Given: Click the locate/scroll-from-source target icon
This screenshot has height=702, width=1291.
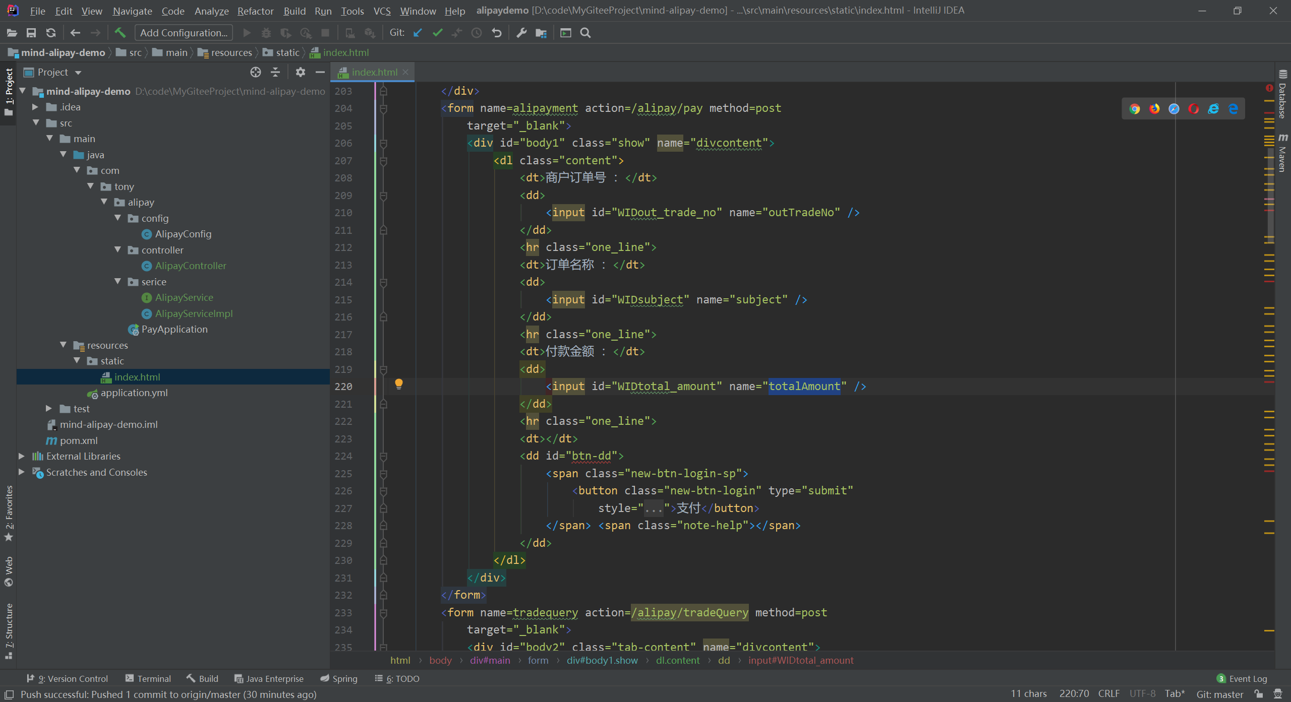Looking at the screenshot, I should pos(256,72).
